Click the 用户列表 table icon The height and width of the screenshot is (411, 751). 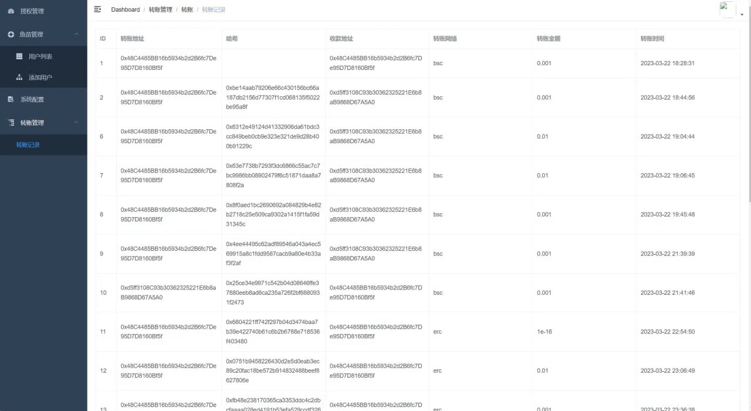[19, 56]
